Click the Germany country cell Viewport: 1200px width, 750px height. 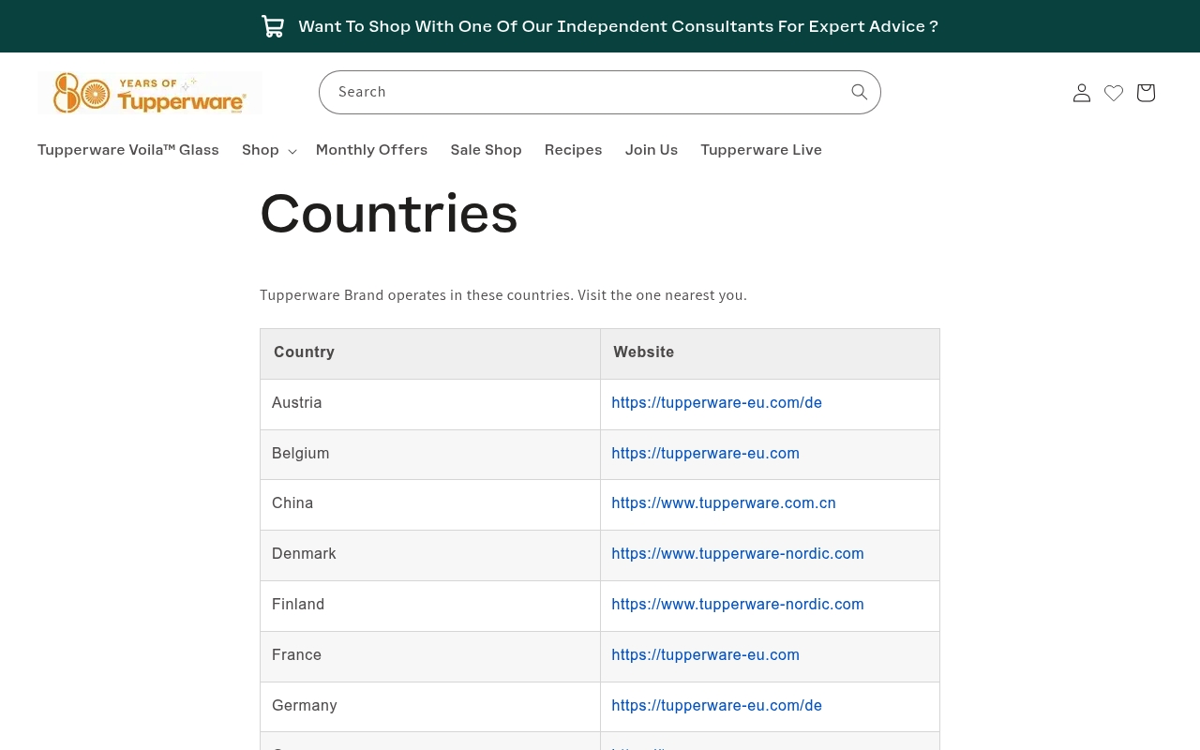coord(430,707)
